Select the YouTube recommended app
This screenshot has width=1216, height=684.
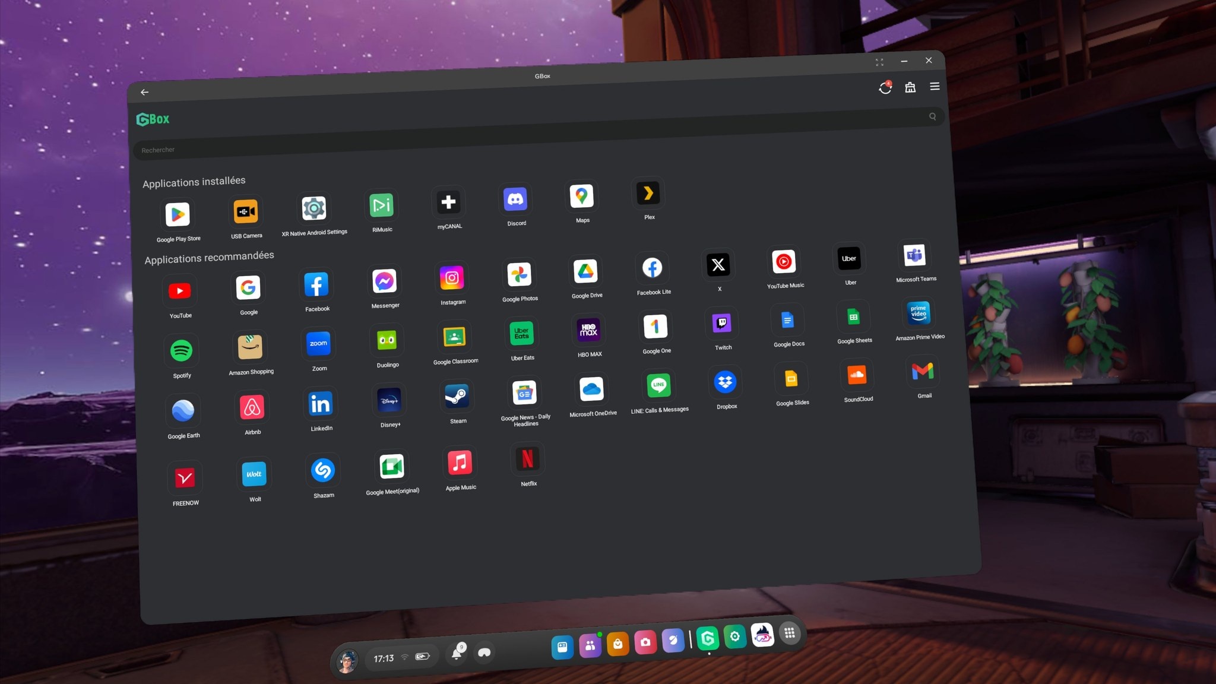[180, 291]
